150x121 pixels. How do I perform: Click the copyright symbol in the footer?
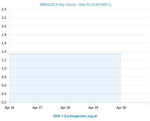62,116
